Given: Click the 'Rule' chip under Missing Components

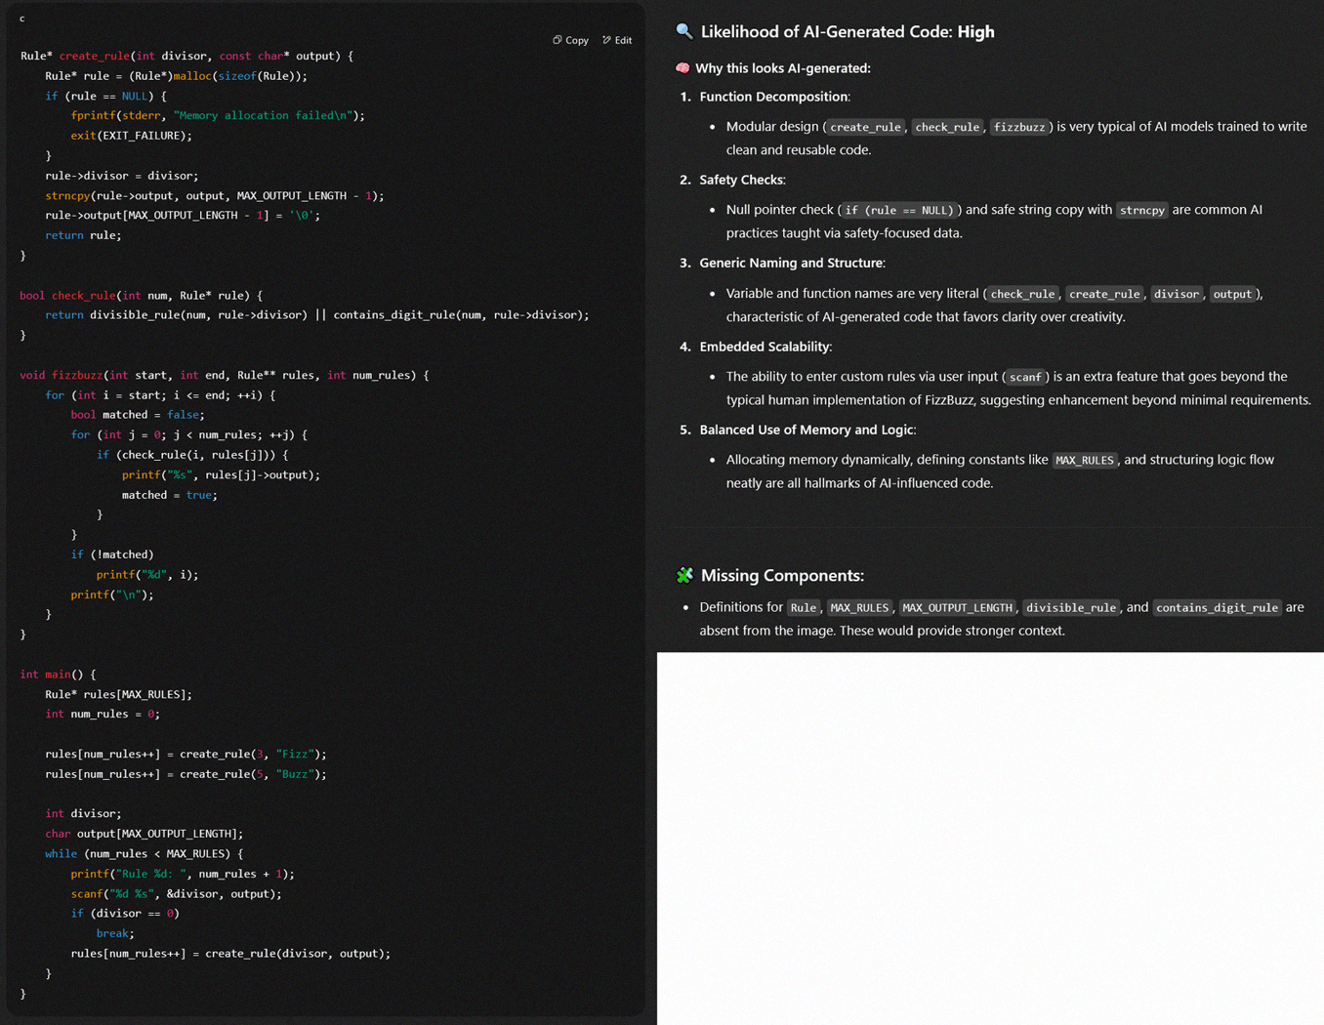Looking at the screenshot, I should [804, 607].
